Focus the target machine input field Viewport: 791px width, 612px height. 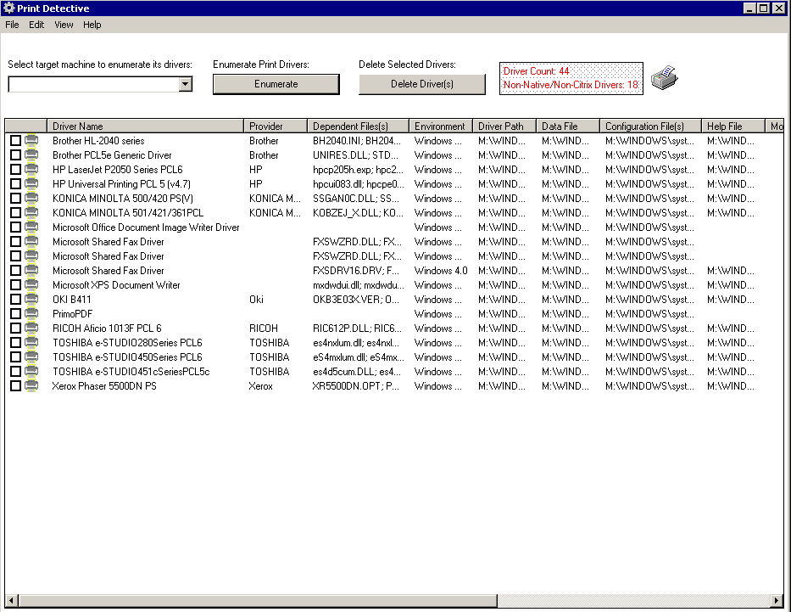[94, 84]
